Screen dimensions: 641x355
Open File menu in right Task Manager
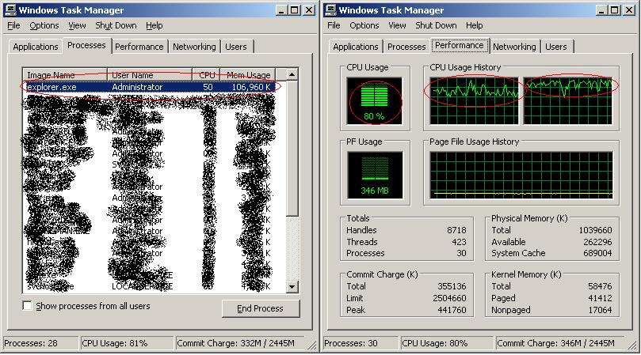click(x=334, y=25)
